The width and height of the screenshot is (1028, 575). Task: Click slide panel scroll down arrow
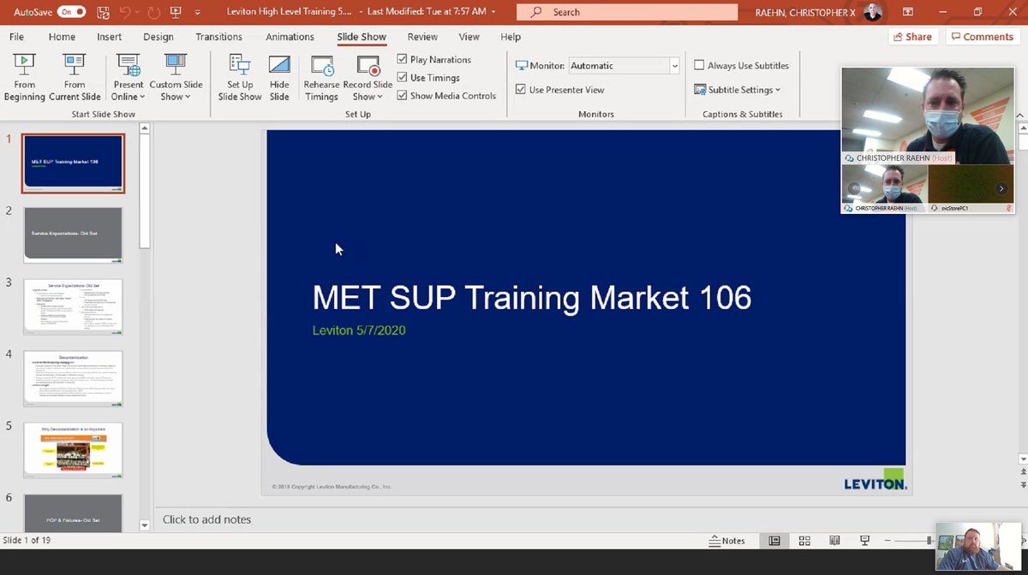(144, 525)
